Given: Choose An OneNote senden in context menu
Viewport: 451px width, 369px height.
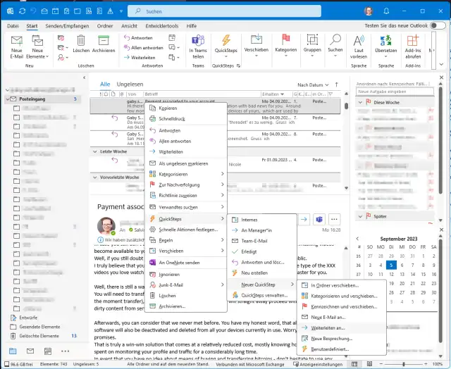Looking at the screenshot, I should (186, 263).
